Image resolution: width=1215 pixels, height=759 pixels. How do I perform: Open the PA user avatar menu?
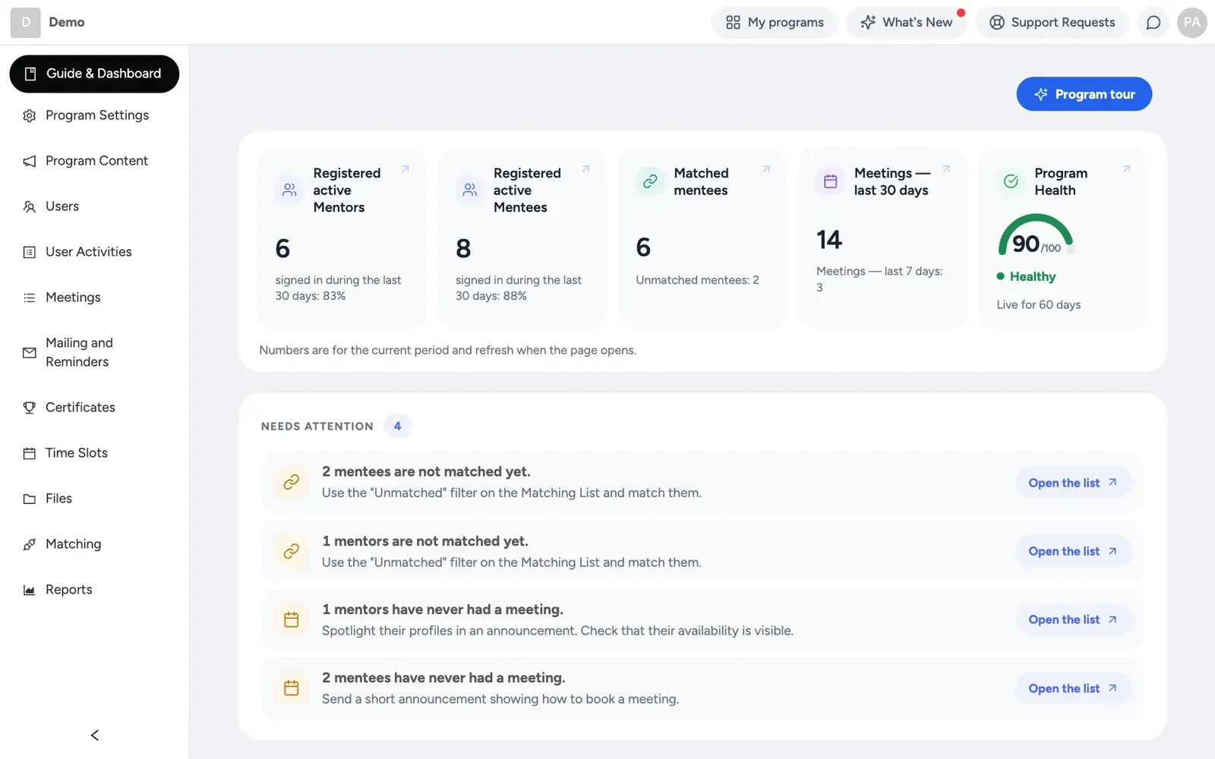pyautogui.click(x=1191, y=23)
